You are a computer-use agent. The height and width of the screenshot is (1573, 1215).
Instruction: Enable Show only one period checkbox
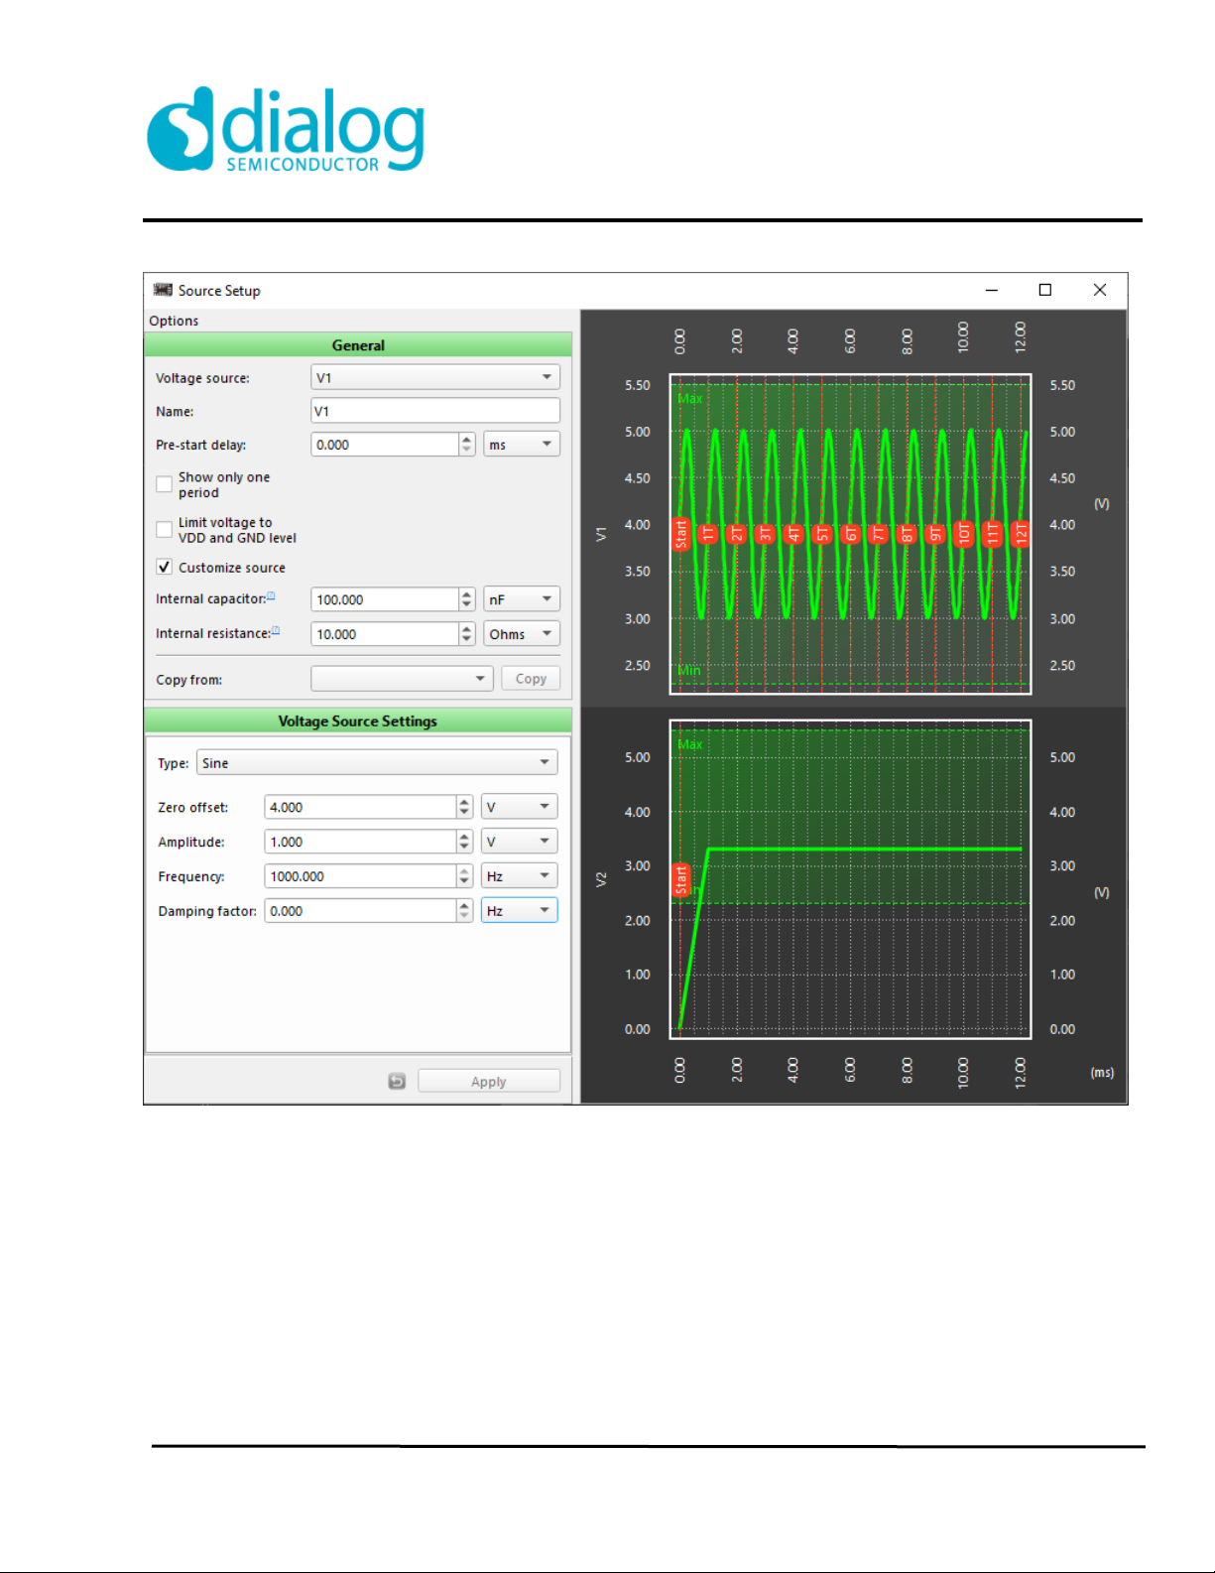tap(165, 484)
